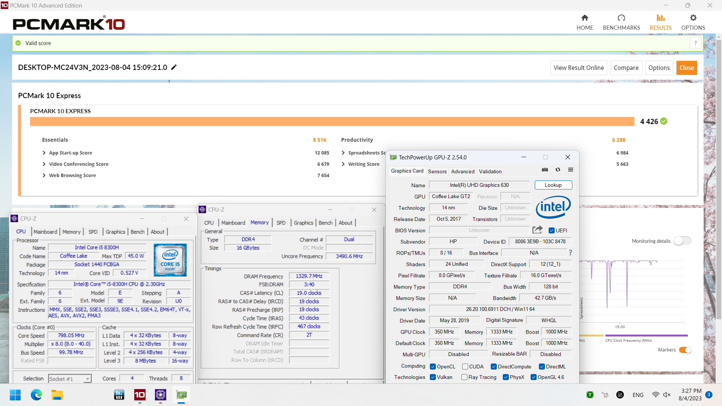Open File Explorer from taskbar

click(57, 395)
